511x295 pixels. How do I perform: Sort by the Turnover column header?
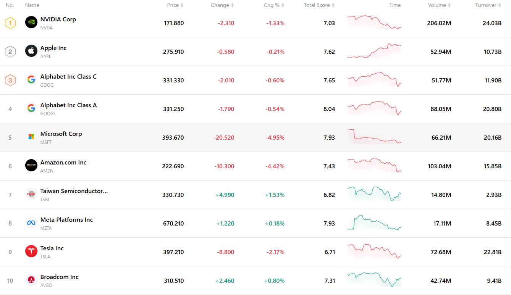pyautogui.click(x=488, y=5)
